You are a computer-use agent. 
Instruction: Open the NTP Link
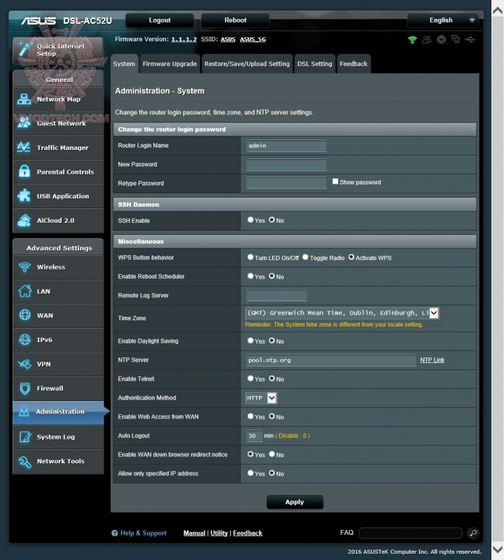coord(432,360)
